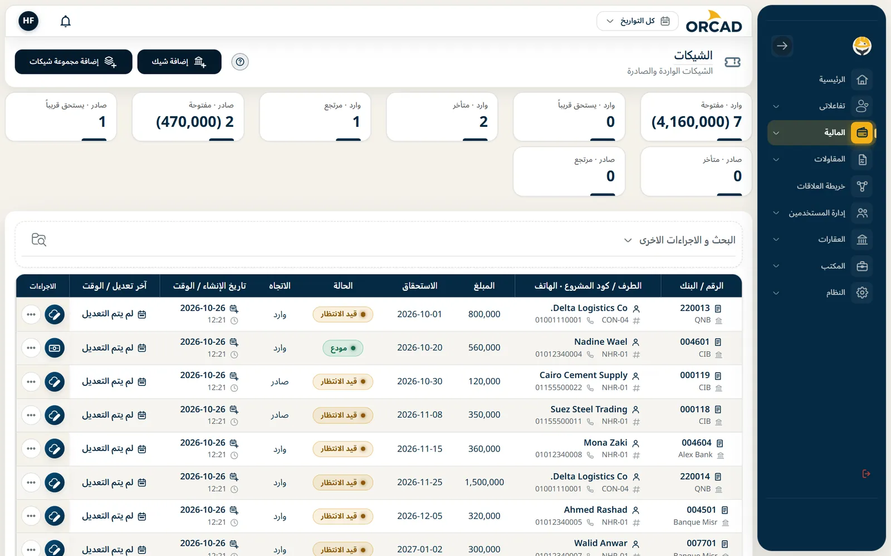The height and width of the screenshot is (556, 891).
Task: Click edit status icon for Suez Steel Trading
Action: click(55, 415)
